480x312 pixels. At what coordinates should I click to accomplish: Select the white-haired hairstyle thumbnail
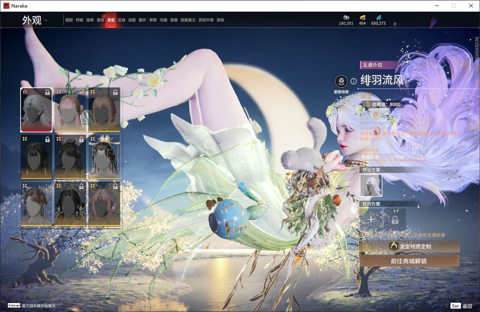(x=37, y=110)
